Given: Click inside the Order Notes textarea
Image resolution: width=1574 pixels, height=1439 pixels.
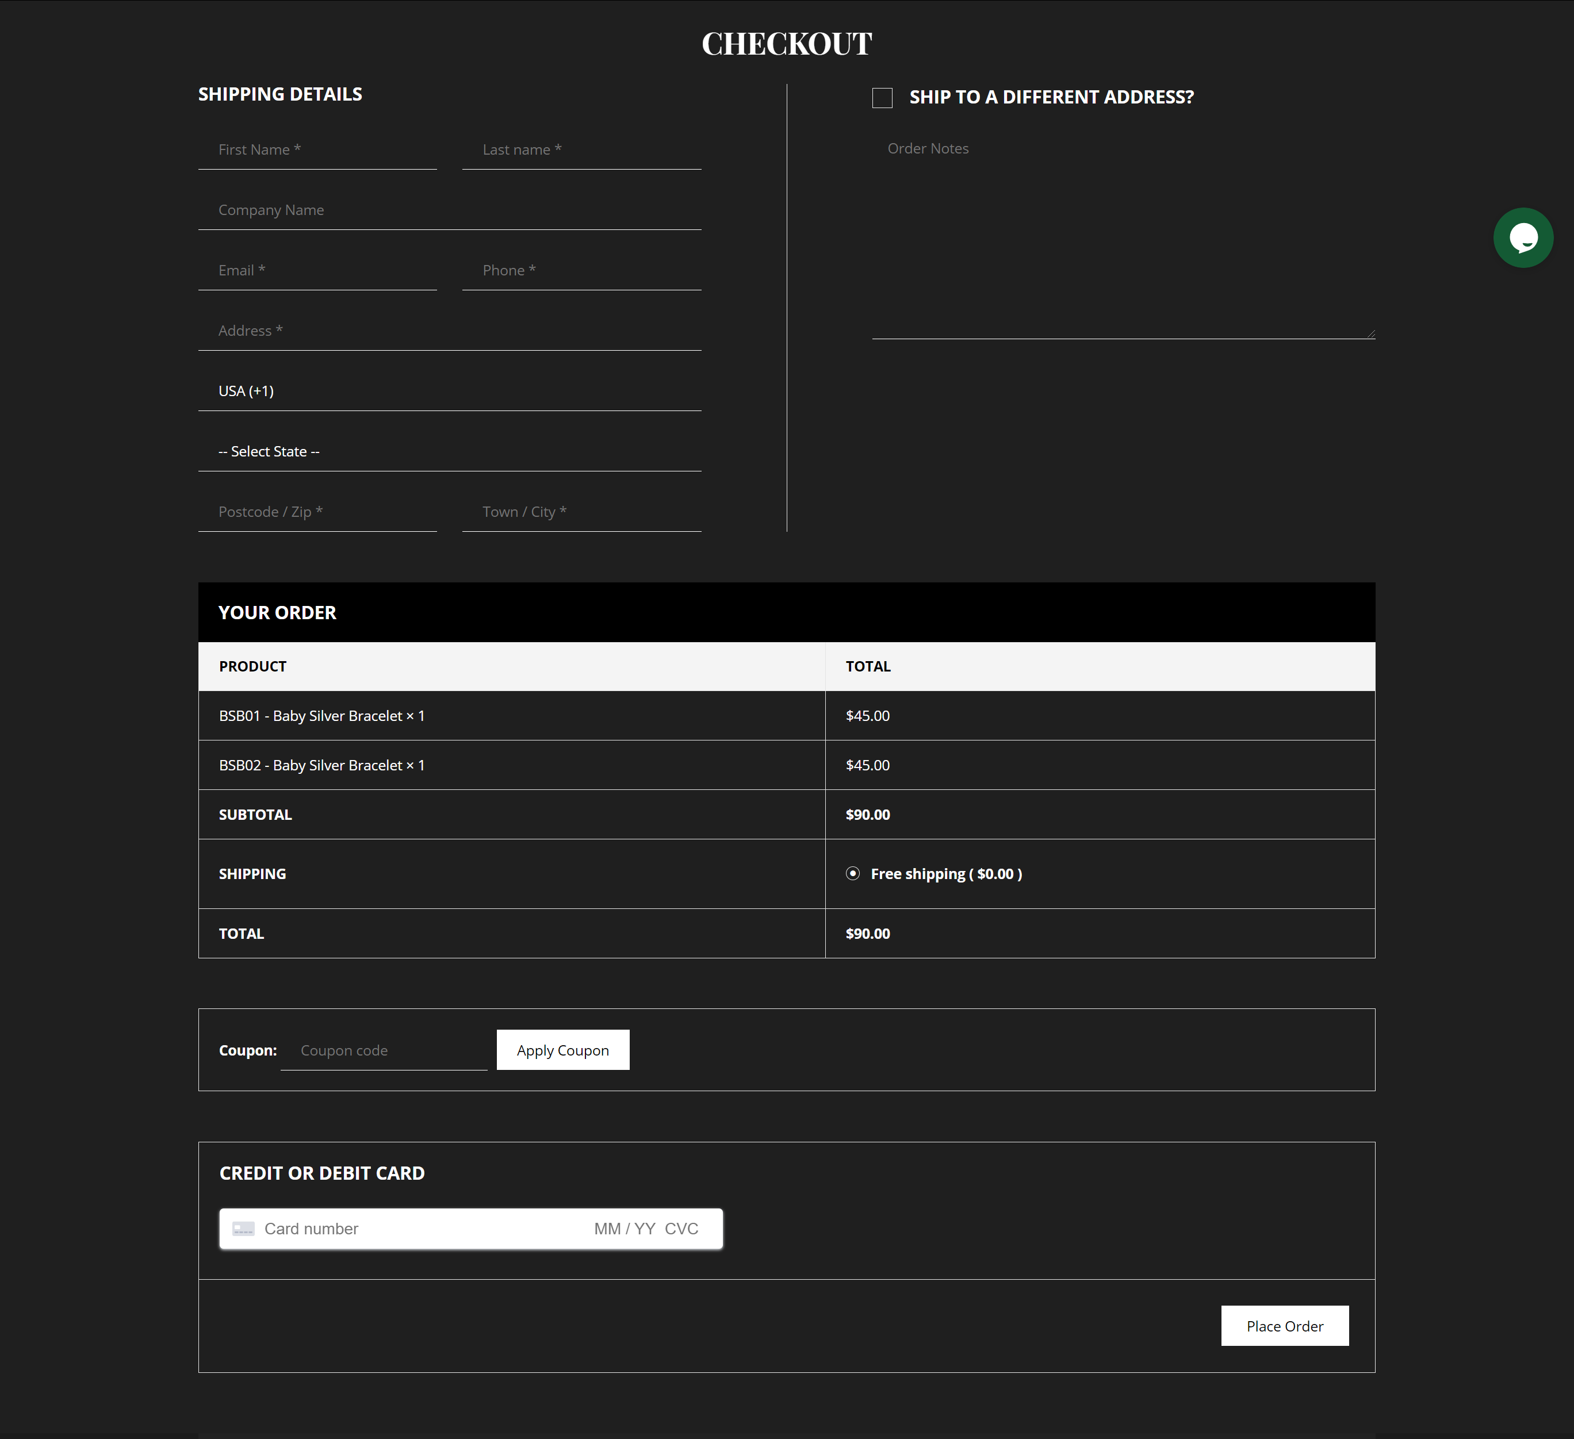Looking at the screenshot, I should 1123,234.
